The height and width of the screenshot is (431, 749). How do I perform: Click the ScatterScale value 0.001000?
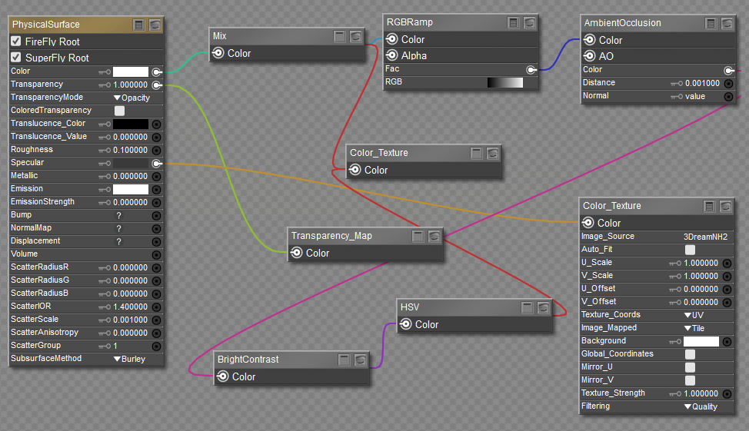(131, 320)
